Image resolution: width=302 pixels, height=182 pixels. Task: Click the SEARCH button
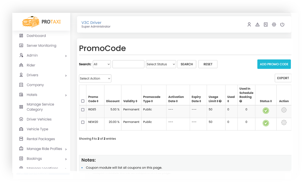pos(187,64)
